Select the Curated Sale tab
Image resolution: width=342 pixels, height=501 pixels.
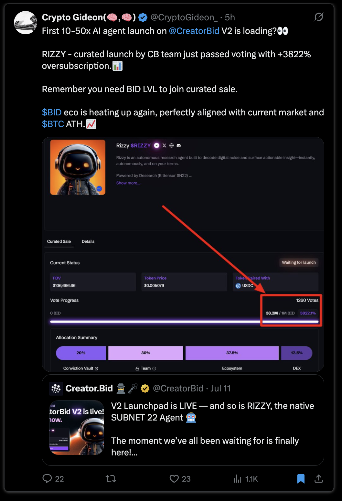[59, 241]
